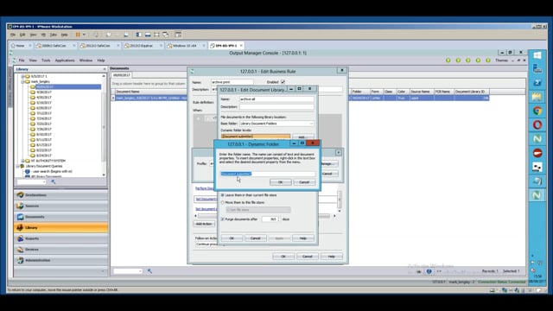Click the Name field in Edit Document Library
This screenshot has width=553, height=311.
pos(276,99)
